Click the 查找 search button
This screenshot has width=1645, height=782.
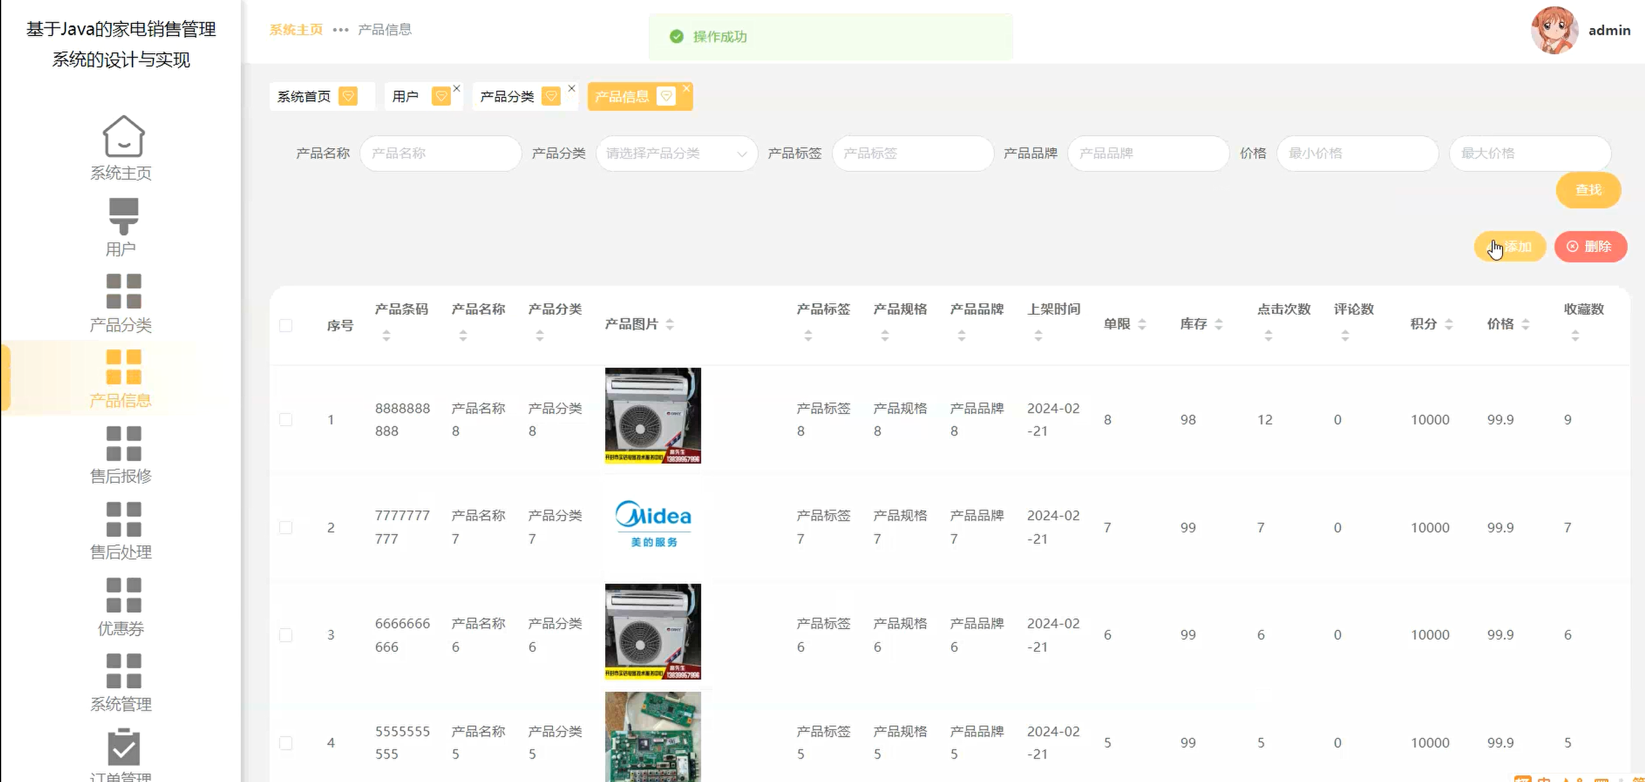[x=1588, y=190]
